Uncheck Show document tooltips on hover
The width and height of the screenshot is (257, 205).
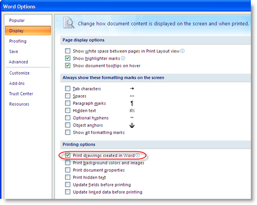pos(68,66)
